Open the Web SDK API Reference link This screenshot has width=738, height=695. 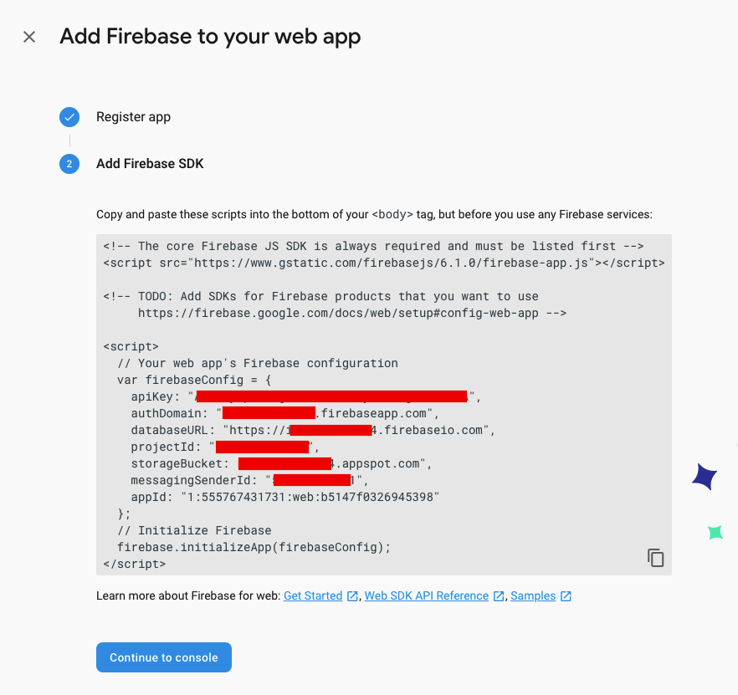coord(427,595)
